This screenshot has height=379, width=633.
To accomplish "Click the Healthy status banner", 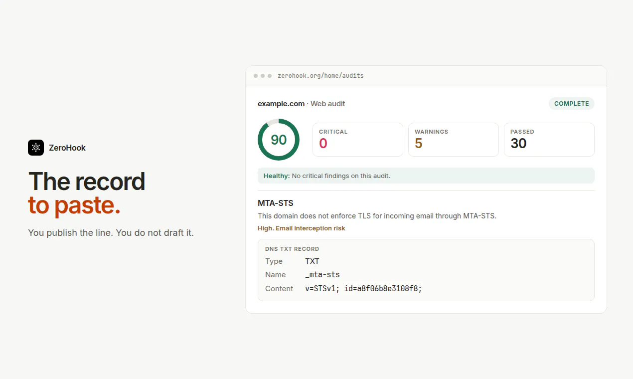I will [426, 176].
